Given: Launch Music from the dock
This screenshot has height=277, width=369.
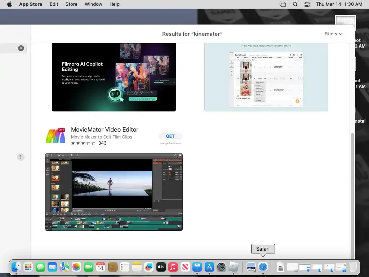Looking at the screenshot, I should coord(173,267).
